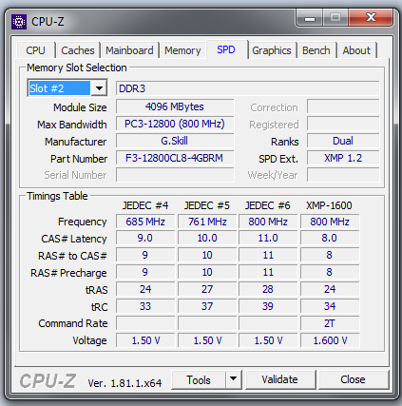Minimize the CPU-Z window
Viewport: 402px width, 406px height.
(x=310, y=18)
